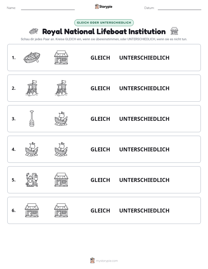Click the rowboat icon beside the title
The height and width of the screenshot is (269, 208).
[x=34, y=31]
